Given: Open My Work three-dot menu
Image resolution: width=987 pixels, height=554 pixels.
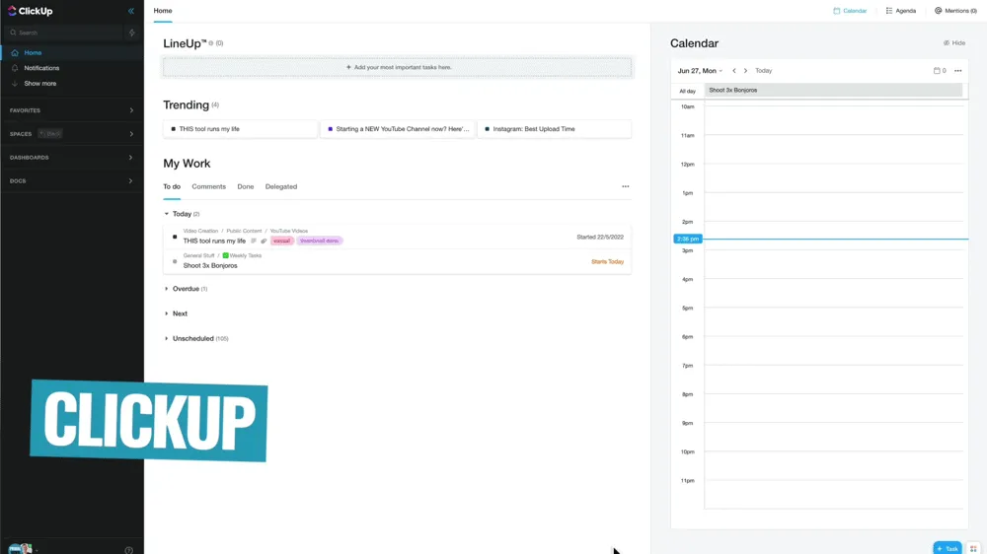Looking at the screenshot, I should pyautogui.click(x=625, y=186).
